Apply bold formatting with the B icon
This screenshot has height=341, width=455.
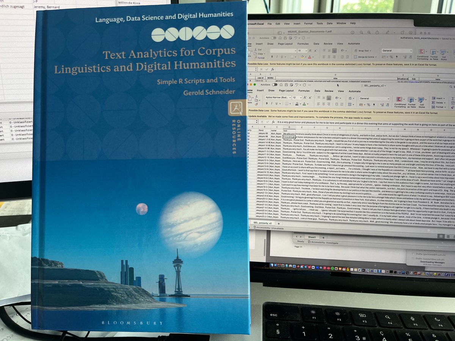266,103
